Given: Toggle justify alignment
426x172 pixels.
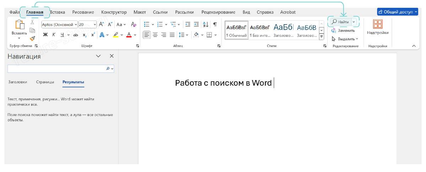Looking at the screenshot, I should pos(172,35).
